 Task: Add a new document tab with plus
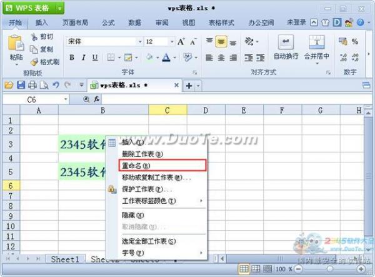coord(189,86)
